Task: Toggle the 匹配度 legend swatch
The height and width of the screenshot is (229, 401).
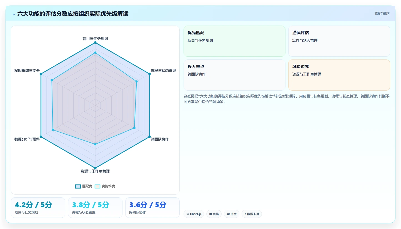Action: click(78, 186)
